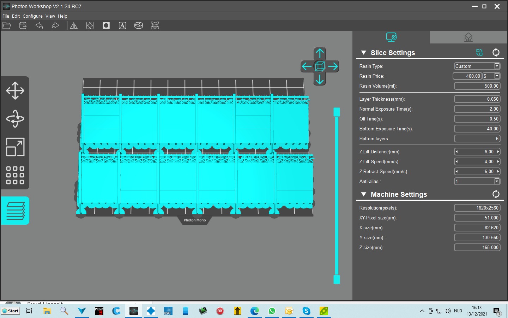Image resolution: width=508 pixels, height=318 pixels.
Task: Select the Move tool in left sidebar
Action: (x=15, y=90)
